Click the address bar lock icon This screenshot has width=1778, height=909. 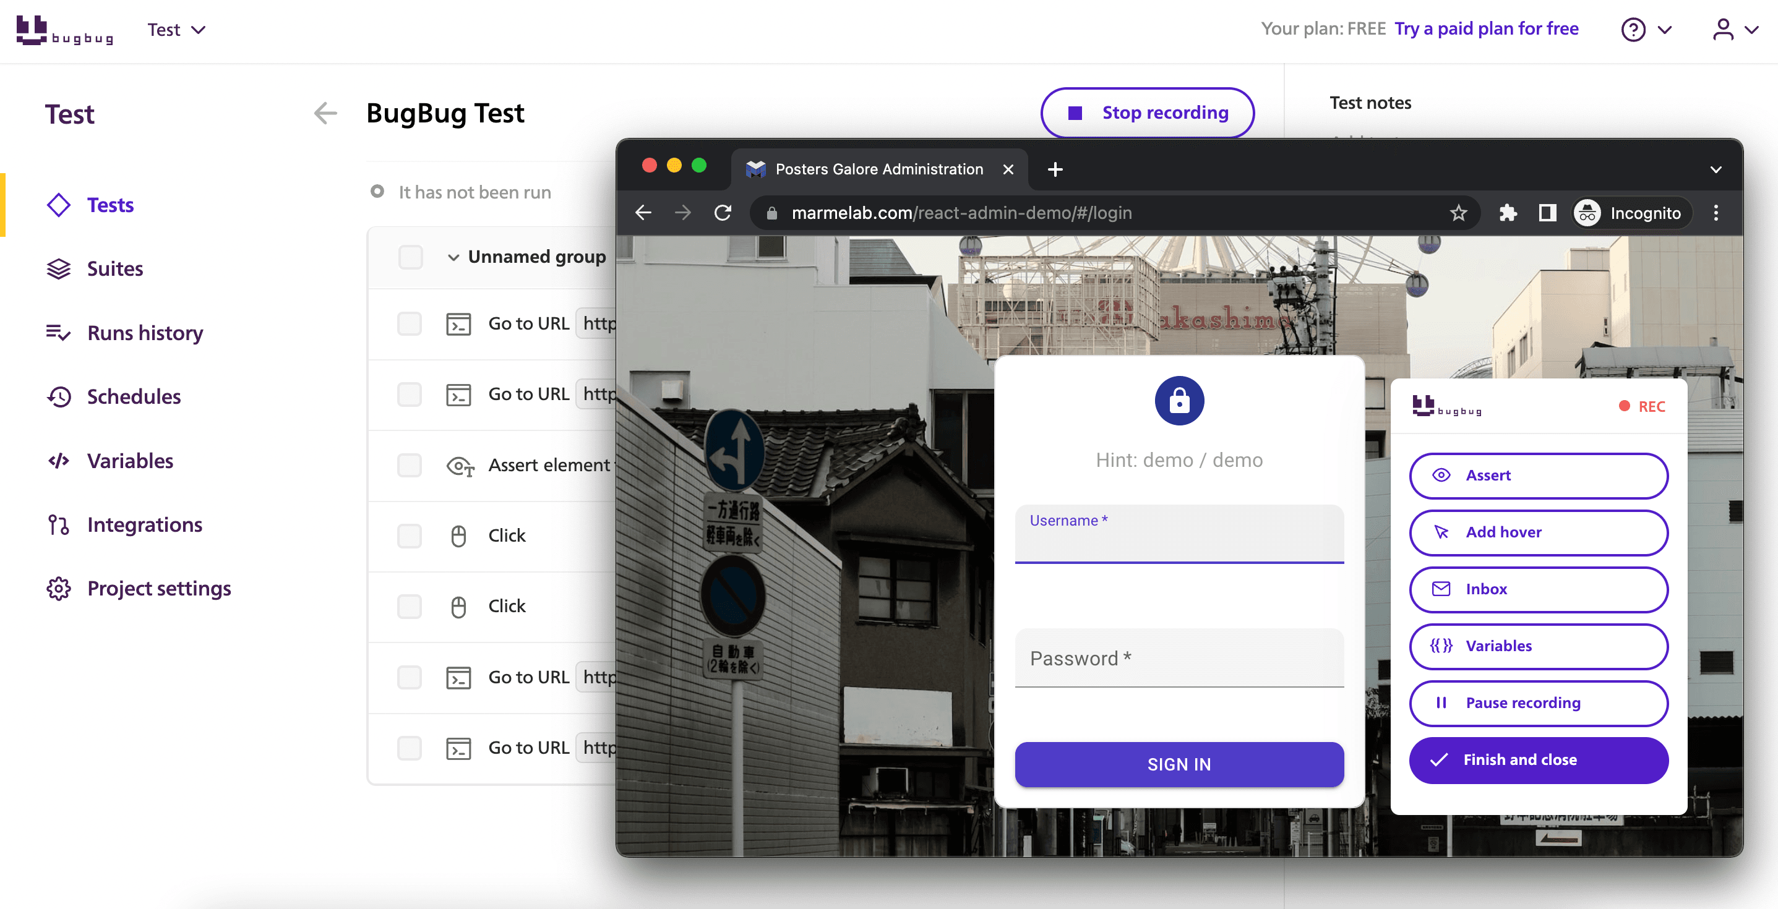[x=771, y=213]
